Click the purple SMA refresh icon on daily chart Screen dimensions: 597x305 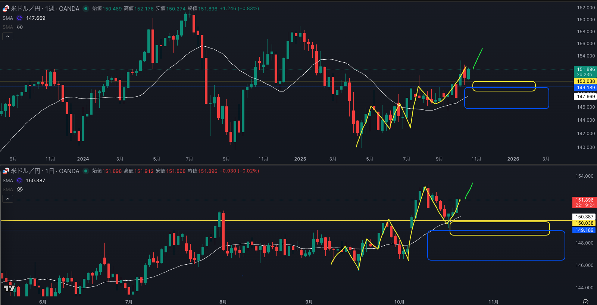click(x=19, y=180)
